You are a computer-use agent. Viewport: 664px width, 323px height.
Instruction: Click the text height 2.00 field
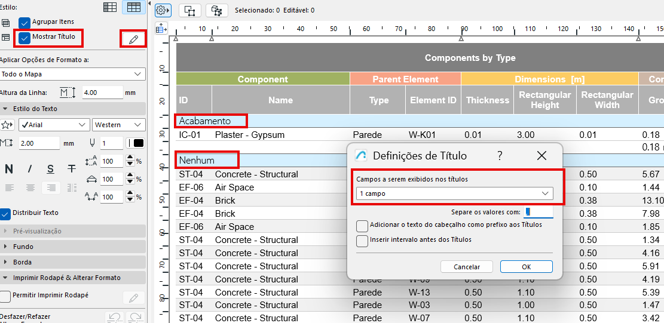(x=39, y=143)
